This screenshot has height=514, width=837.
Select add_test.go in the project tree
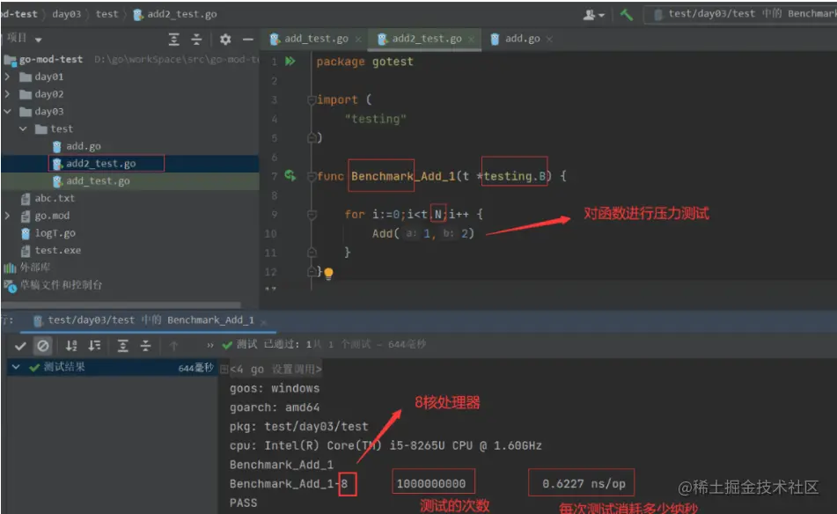click(130, 181)
